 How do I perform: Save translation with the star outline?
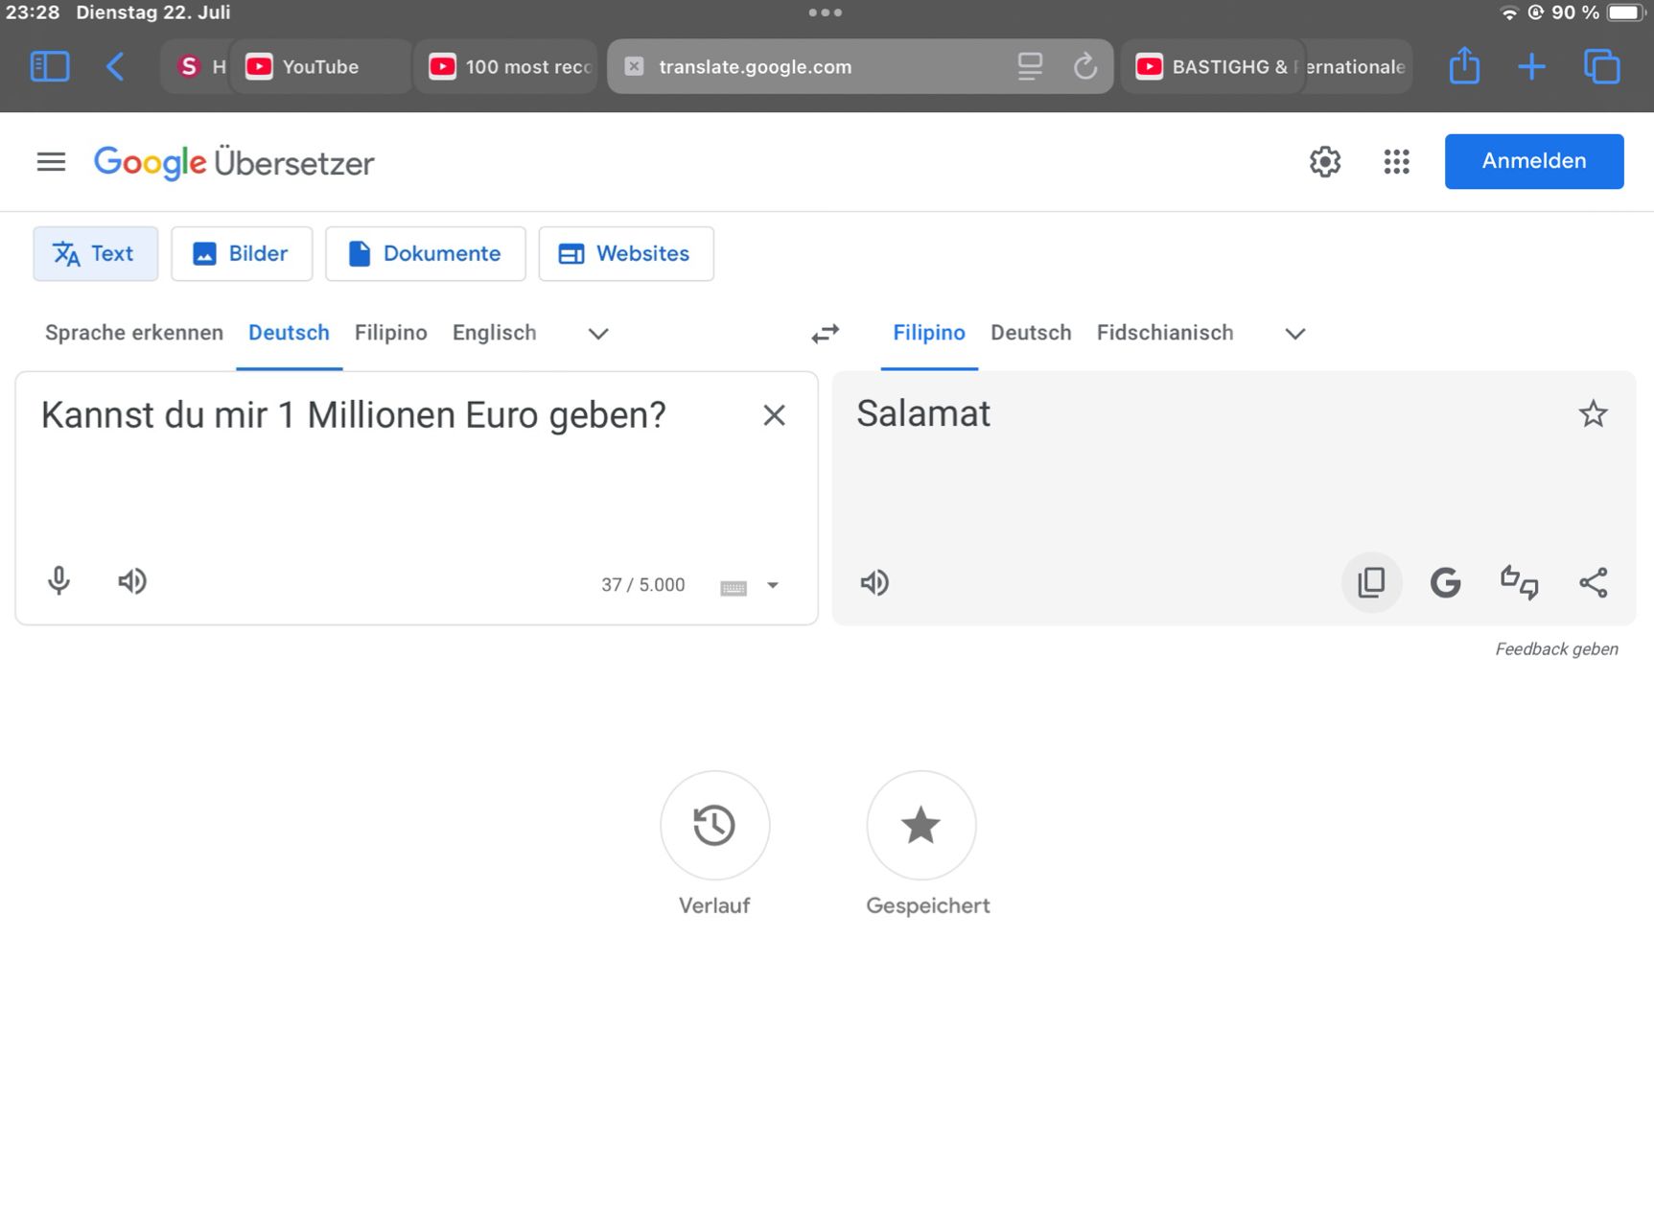click(1593, 414)
